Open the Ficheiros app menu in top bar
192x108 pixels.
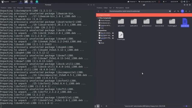(132, 1)
